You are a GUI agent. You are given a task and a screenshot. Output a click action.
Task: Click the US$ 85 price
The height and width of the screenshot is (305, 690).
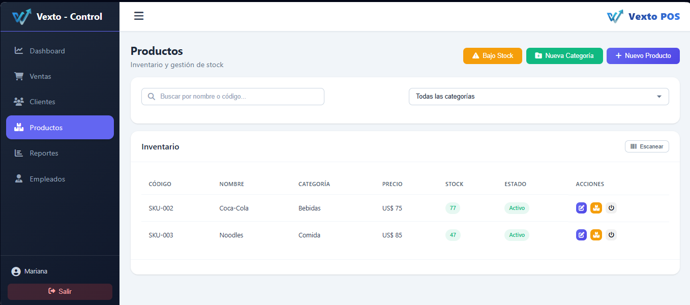pyautogui.click(x=392, y=235)
